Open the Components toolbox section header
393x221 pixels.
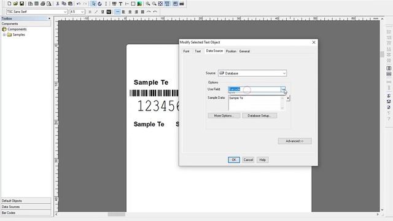(26, 24)
